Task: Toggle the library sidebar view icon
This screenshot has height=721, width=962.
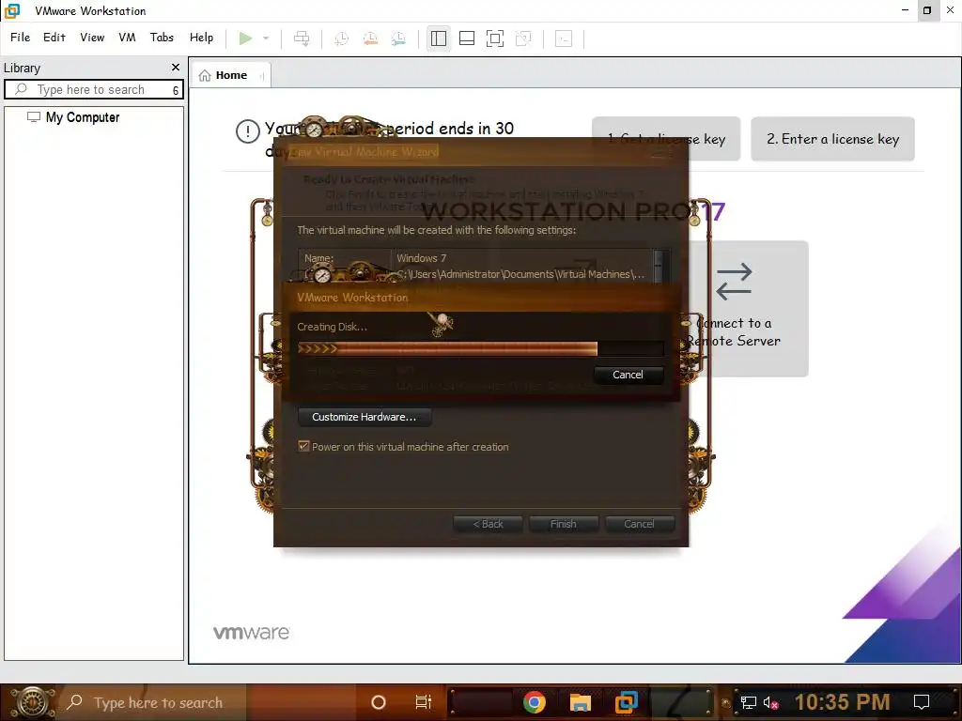Action: coord(439,38)
